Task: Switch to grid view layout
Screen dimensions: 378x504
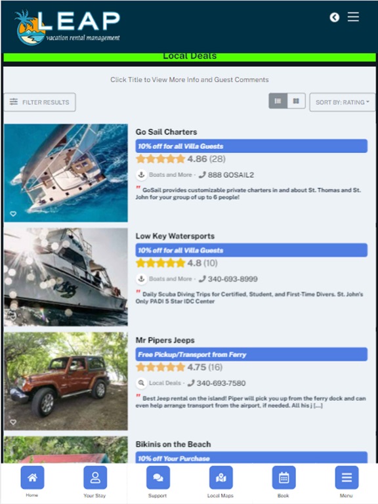Action: click(296, 101)
